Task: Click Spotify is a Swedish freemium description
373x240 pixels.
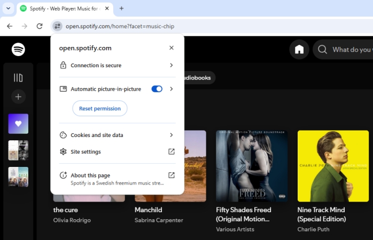Action: (117, 183)
